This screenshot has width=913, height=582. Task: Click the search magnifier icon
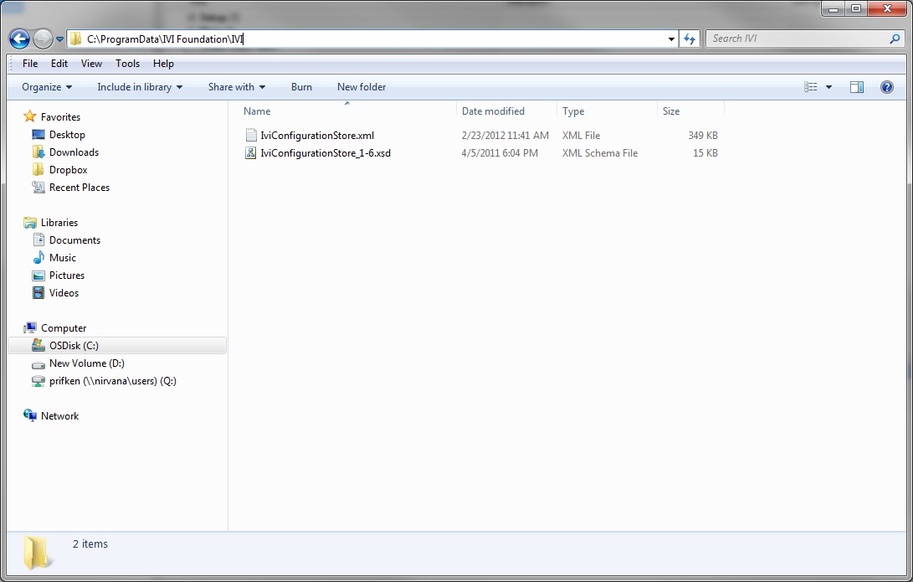(x=895, y=39)
